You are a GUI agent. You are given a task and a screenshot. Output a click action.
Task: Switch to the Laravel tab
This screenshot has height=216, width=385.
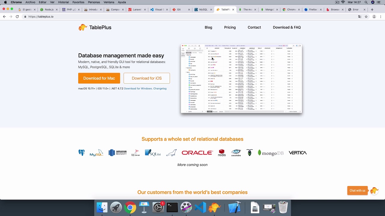pyautogui.click(x=137, y=10)
